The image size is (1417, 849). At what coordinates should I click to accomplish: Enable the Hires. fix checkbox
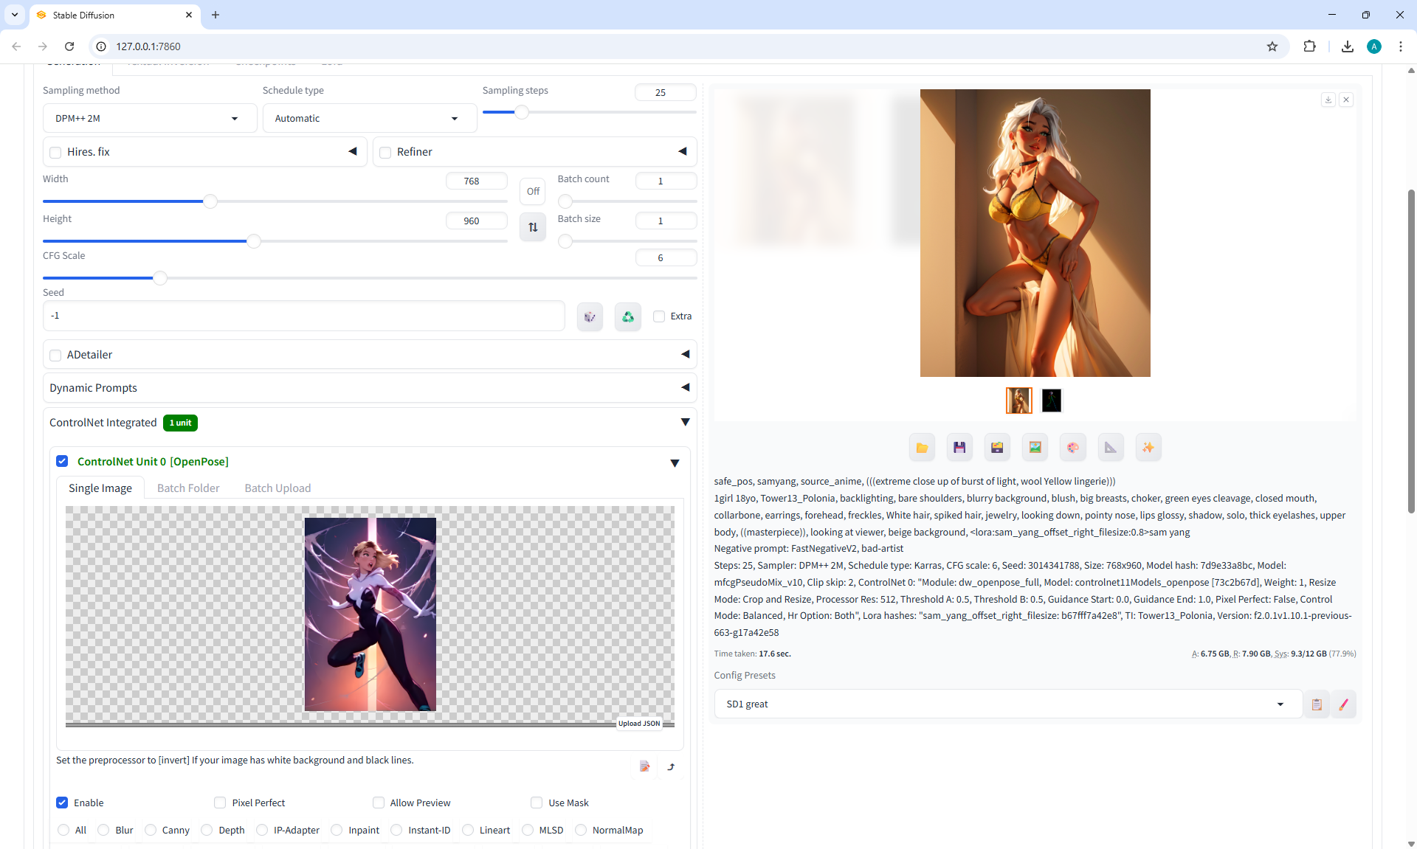[55, 153]
